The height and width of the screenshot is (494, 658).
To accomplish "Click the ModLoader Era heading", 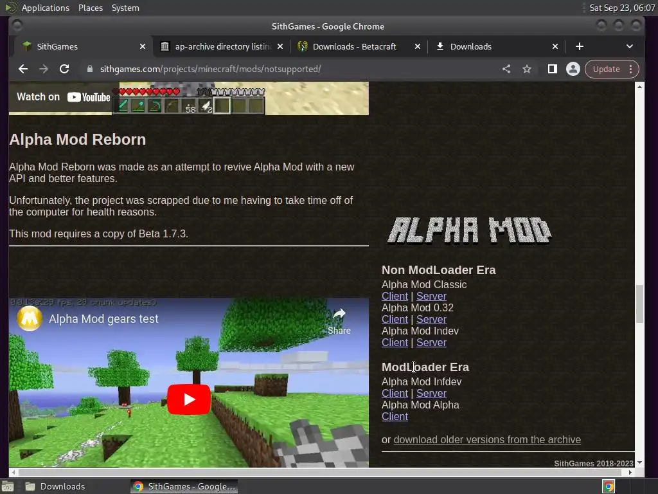I will click(425, 367).
